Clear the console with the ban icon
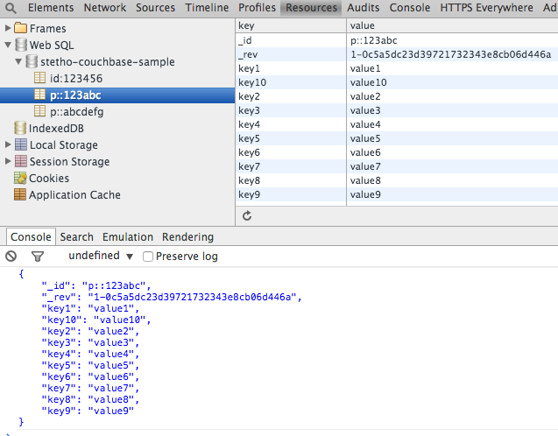The image size is (558, 436). click(11, 256)
